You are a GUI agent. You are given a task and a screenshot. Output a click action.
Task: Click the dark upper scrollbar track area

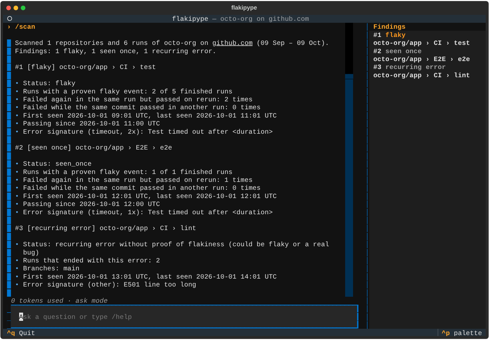point(349,49)
